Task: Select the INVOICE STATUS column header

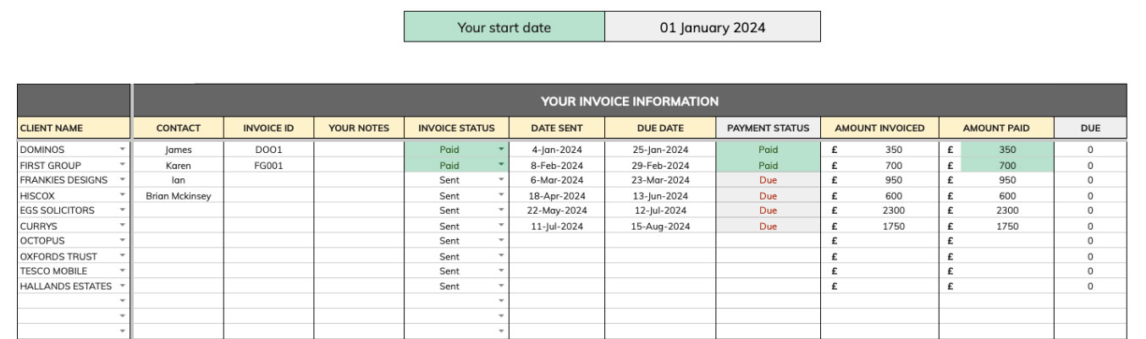Action: click(x=456, y=128)
